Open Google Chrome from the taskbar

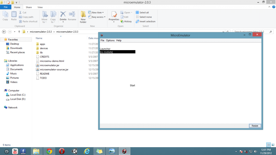point(49,151)
